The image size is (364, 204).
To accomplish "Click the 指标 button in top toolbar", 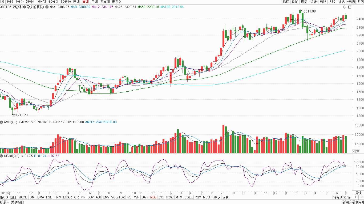I will pyautogui.click(x=286, y=2).
